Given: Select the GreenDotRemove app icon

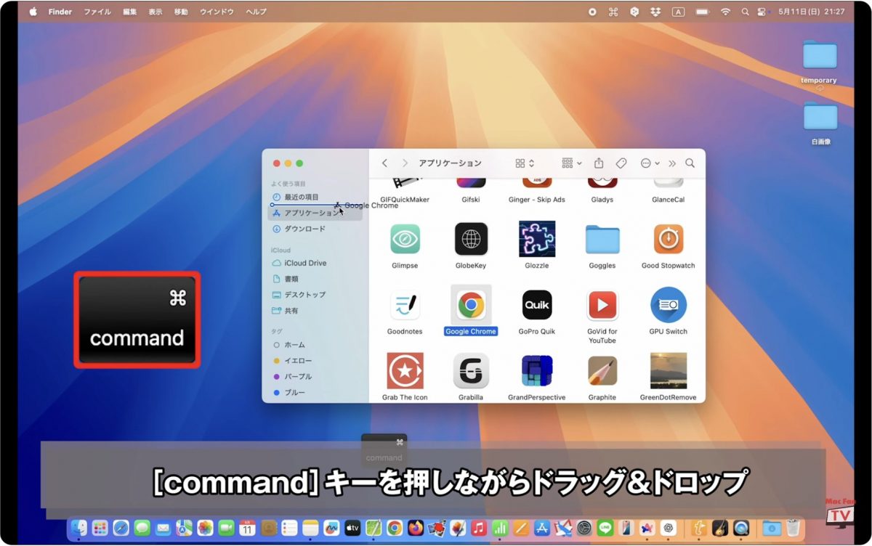Looking at the screenshot, I should pos(669,371).
